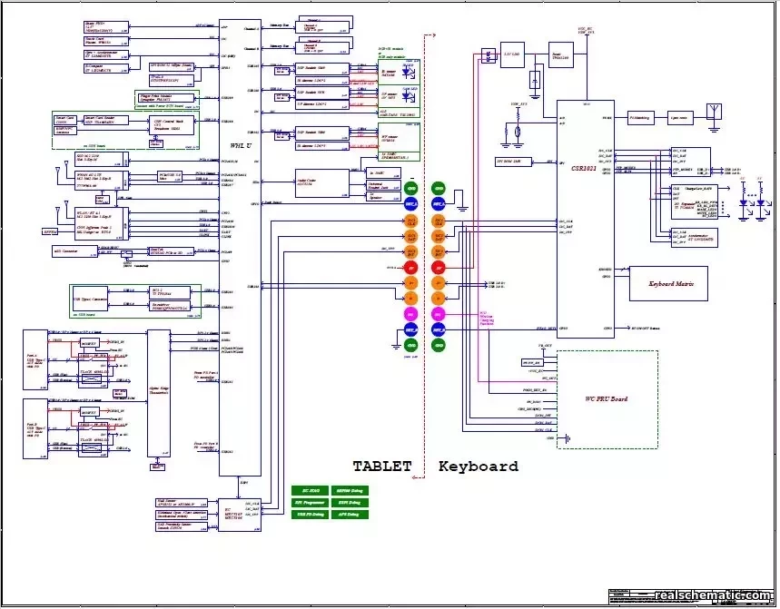Click the keyboard-side I2C1 INT orange pad
Screen dimensions: 780x609
click(x=439, y=252)
